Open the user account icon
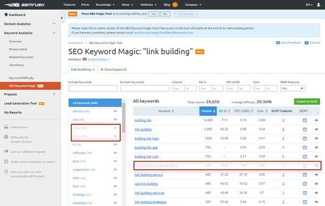The height and width of the screenshot is (206, 325). [x=319, y=4]
